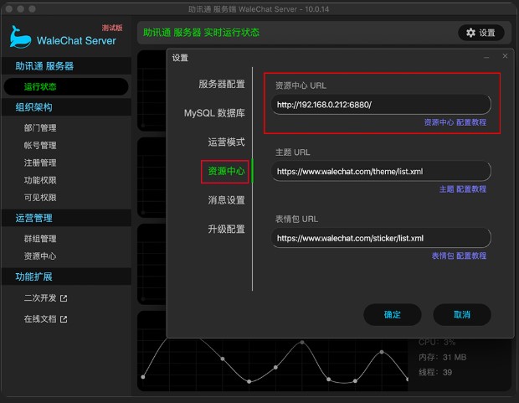Image resolution: width=519 pixels, height=403 pixels.
Task: Open 可见权限 in sidebar
Action: coord(40,198)
